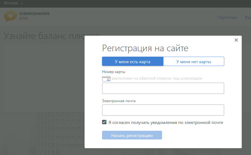Screen dimensions: 251x155
Task: Switch to the "У меня нет карты" tab
Action: tap(194, 61)
